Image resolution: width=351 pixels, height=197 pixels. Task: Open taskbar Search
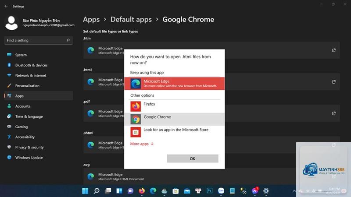pos(97,191)
